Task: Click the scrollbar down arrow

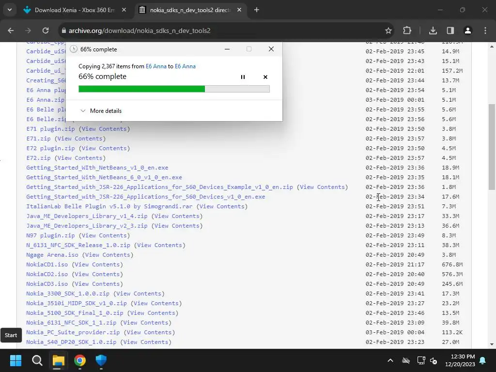Action: point(492,344)
